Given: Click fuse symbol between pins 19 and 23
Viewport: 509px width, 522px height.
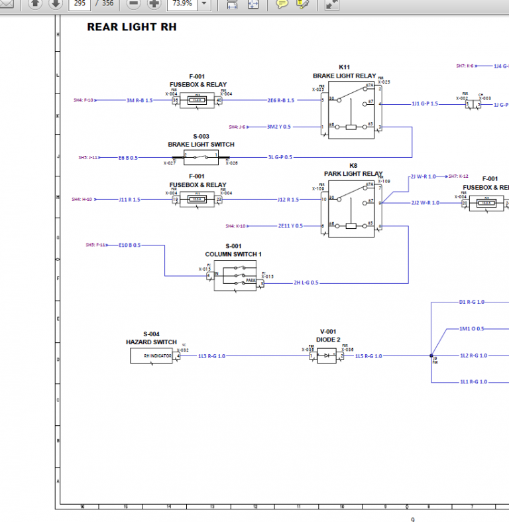Looking at the screenshot, I should 197,200.
